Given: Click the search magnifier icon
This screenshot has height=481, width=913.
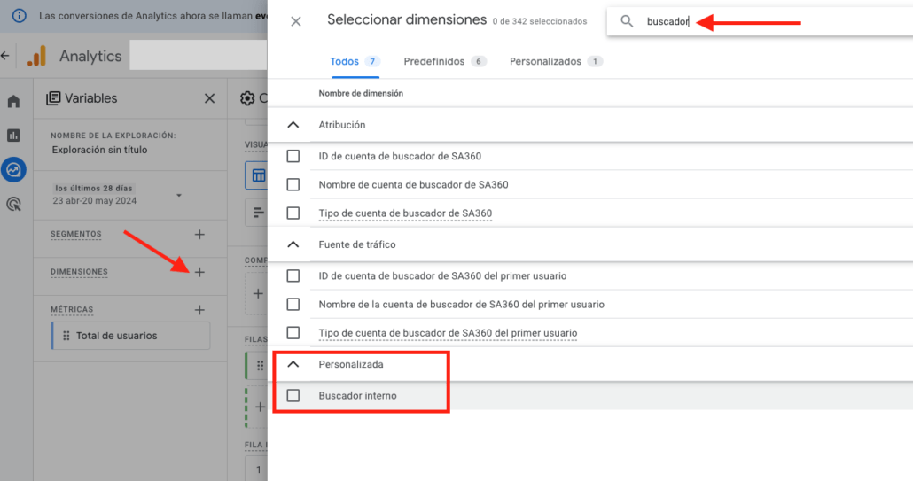Looking at the screenshot, I should point(627,21).
